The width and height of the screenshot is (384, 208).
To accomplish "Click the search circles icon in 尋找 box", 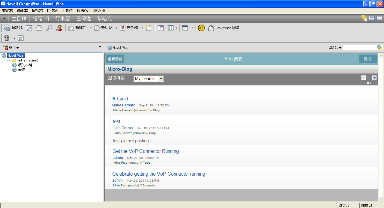I will [379, 48].
